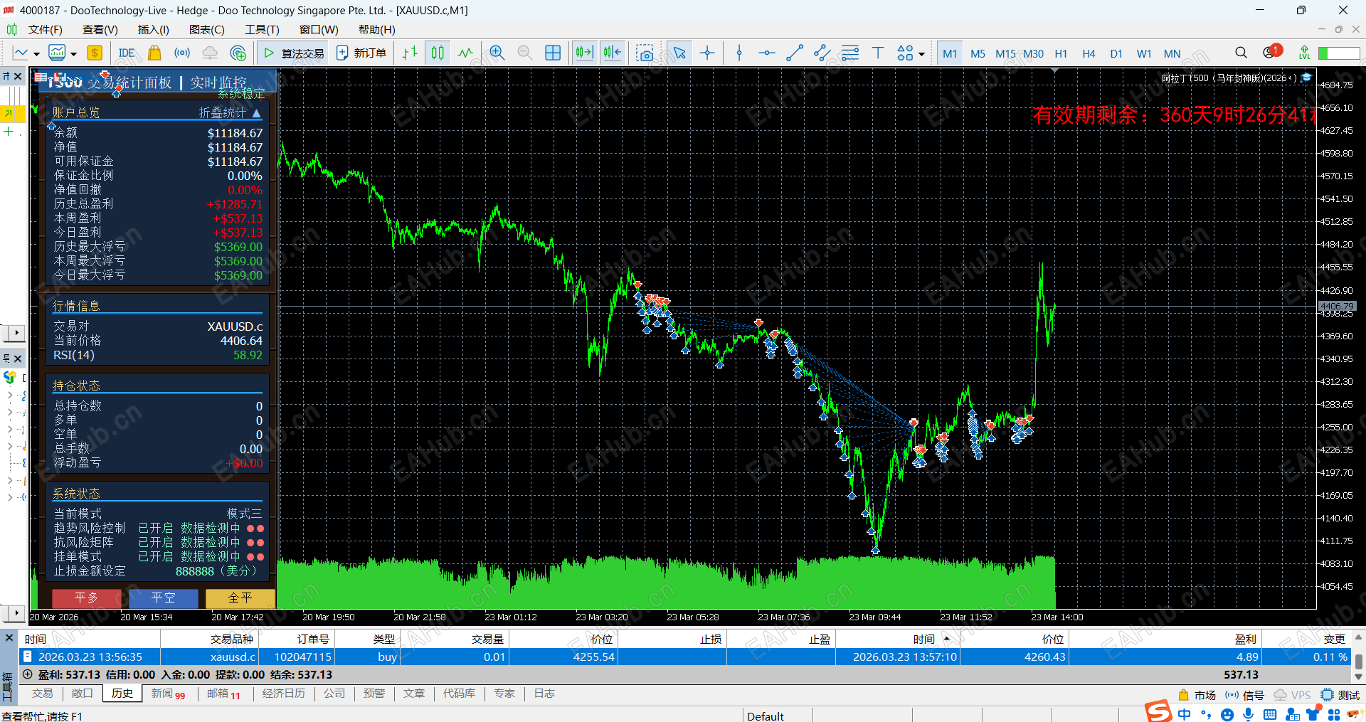Zoom in on the chart
This screenshot has height=722, width=1366.
point(497,53)
